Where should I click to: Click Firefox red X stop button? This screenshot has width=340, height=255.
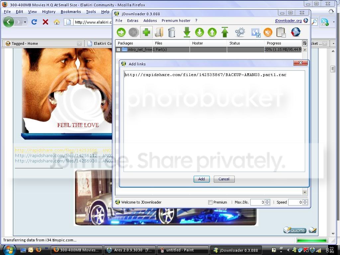[45, 22]
